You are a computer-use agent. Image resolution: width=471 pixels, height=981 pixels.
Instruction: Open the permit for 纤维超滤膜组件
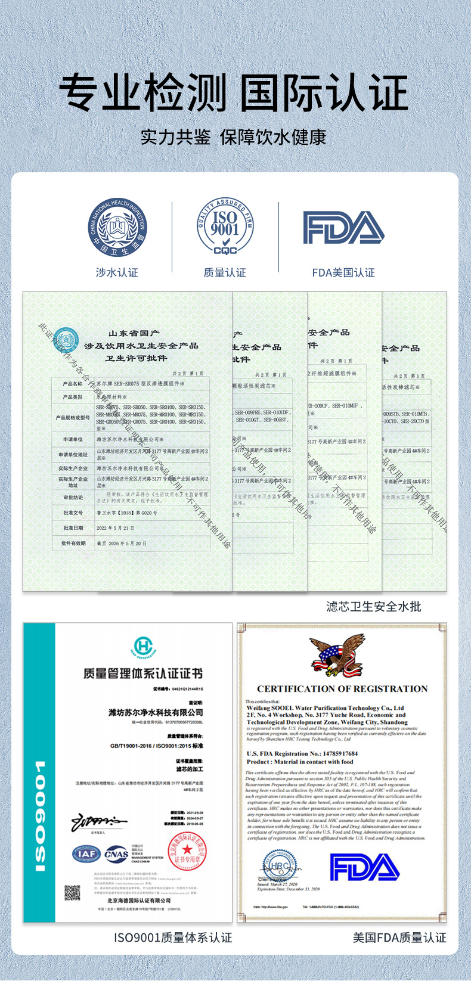coord(345,441)
